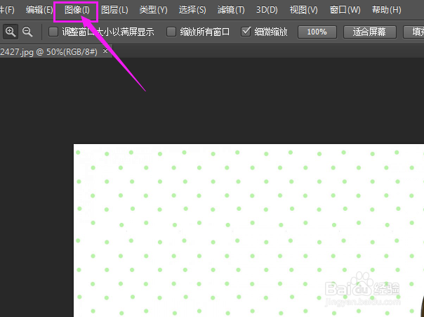Uncheck the 细微缩放 checkbox
This screenshot has width=424, height=317.
(246, 32)
